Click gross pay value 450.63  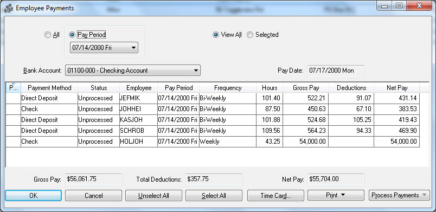(306, 109)
